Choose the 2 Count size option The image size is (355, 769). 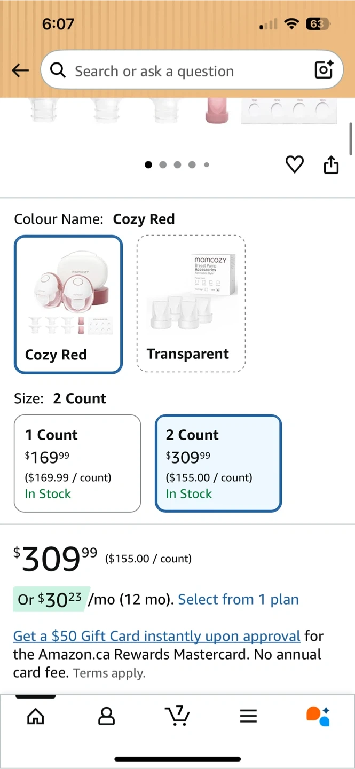(x=218, y=463)
